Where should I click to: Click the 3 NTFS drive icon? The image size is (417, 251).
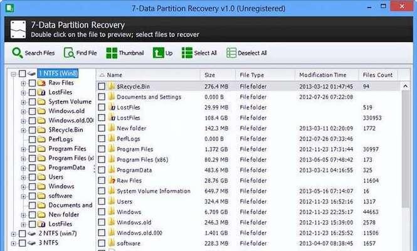pos(31,243)
